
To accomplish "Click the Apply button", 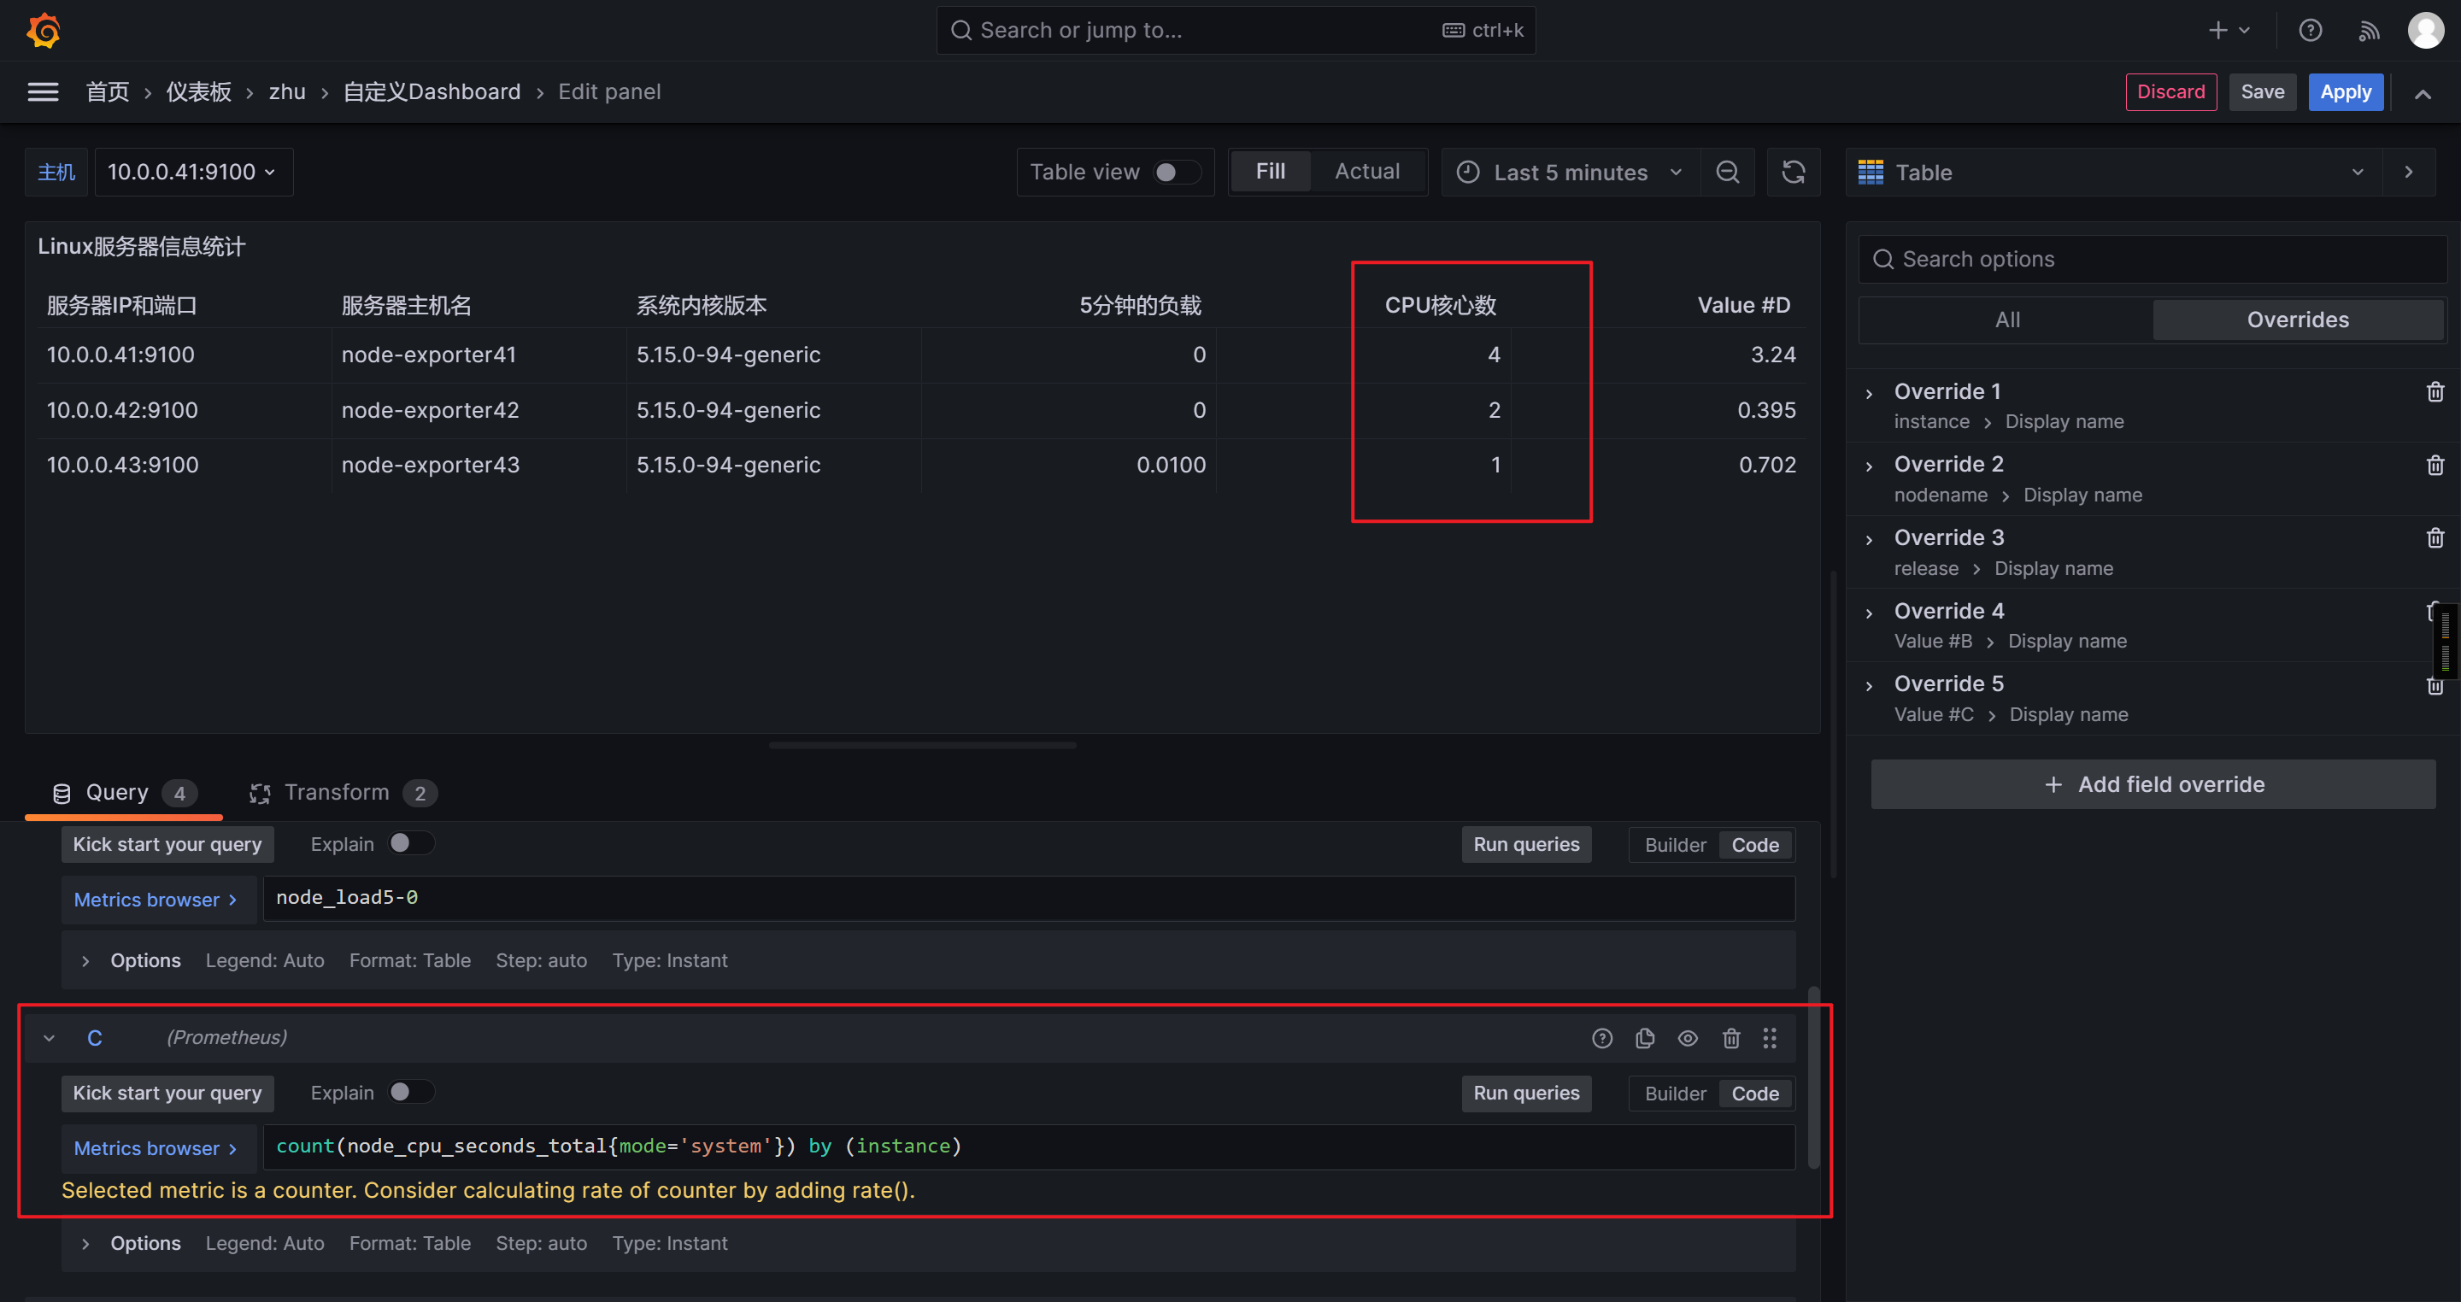I will (2346, 91).
